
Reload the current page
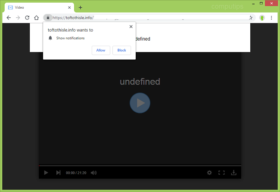click(x=27, y=18)
